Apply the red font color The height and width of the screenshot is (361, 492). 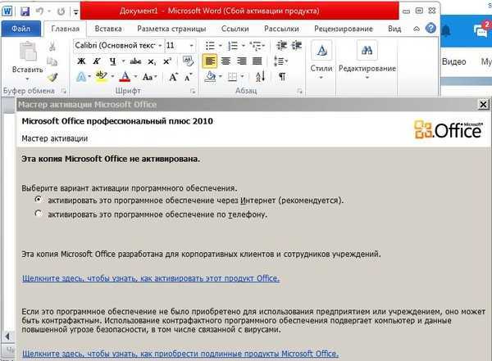125,77
